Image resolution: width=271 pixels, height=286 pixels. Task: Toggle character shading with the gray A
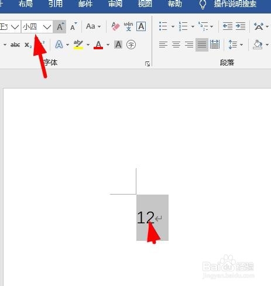coord(118,45)
